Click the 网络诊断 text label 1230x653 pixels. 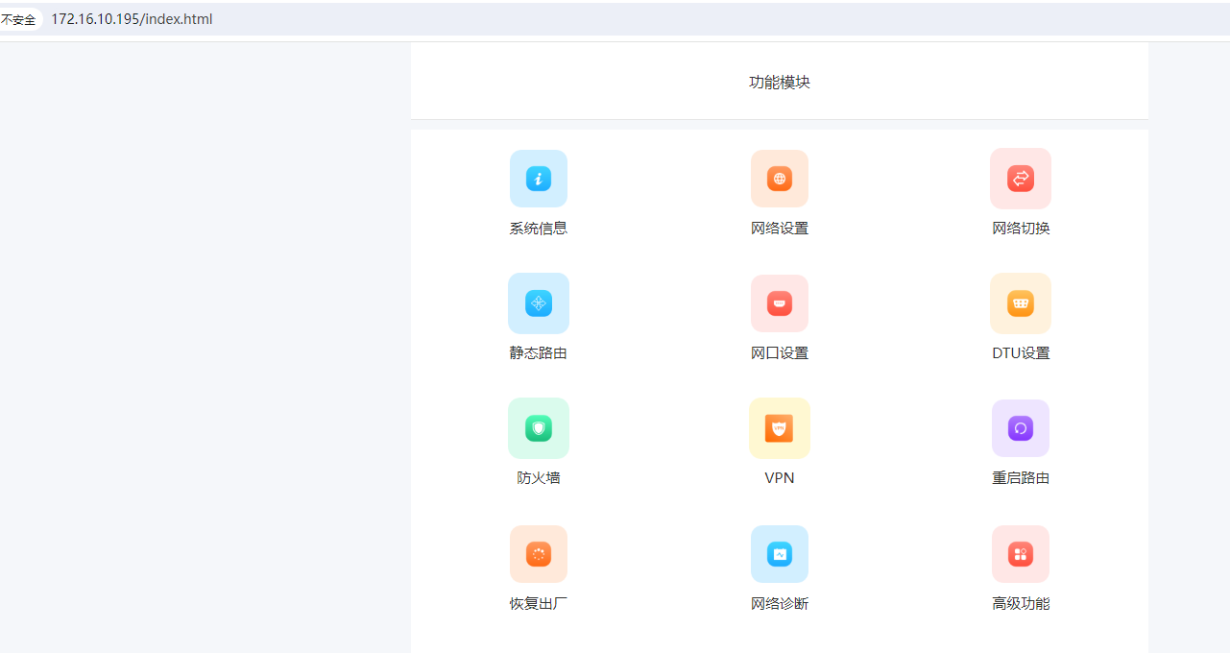pos(780,604)
